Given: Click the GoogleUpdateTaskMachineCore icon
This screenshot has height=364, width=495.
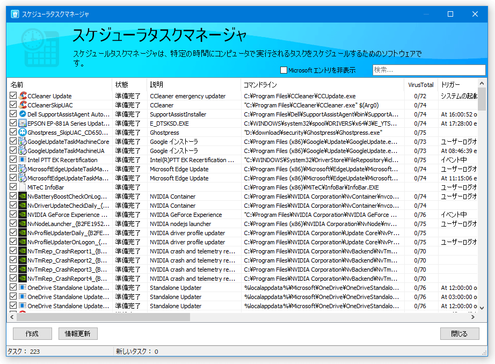Looking at the screenshot, I should coord(23,141).
